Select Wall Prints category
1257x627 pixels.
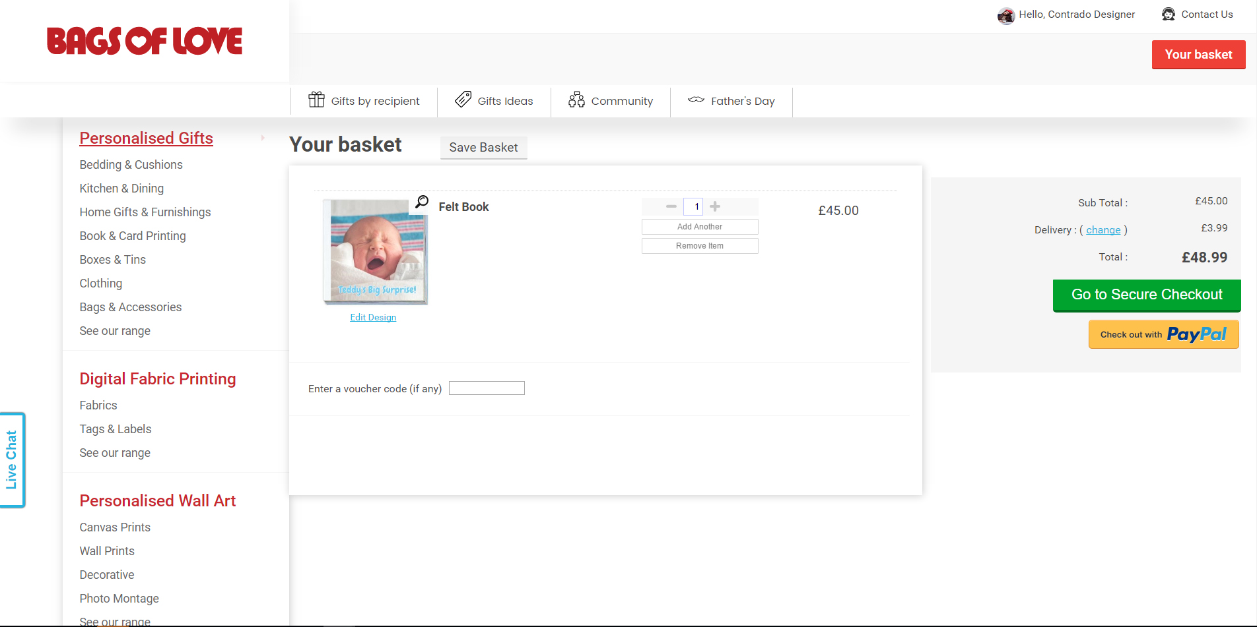point(107,551)
